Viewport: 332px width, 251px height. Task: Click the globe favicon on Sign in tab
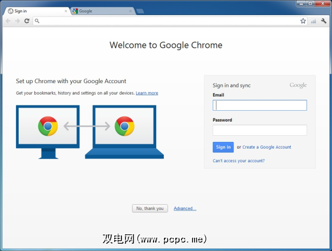10,11
